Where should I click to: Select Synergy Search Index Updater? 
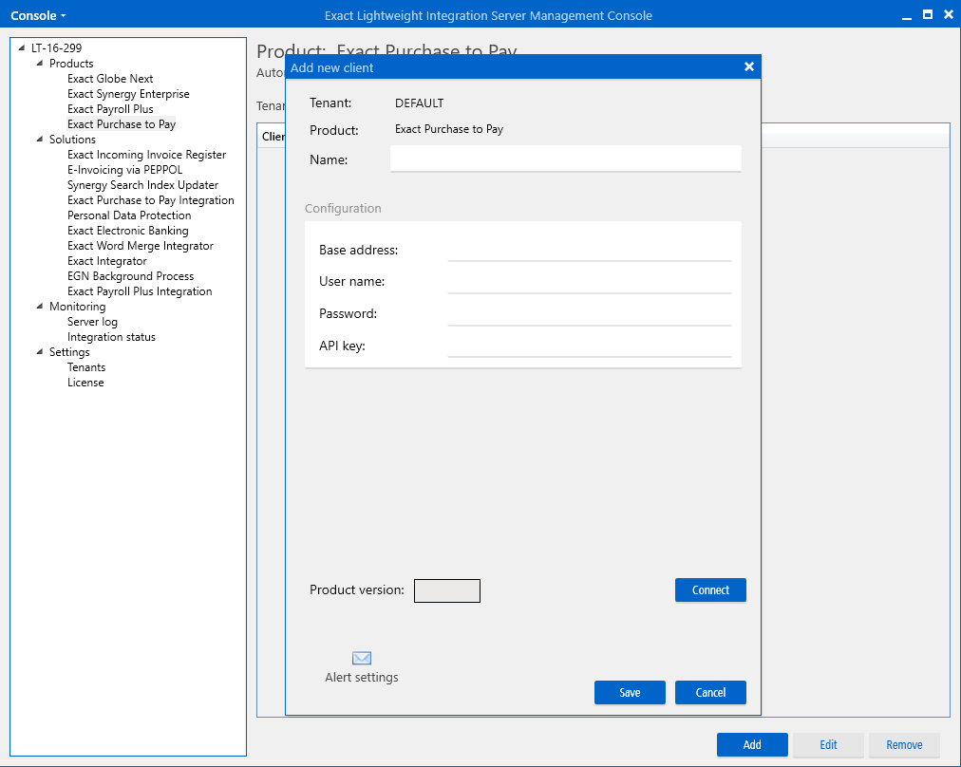click(x=142, y=185)
